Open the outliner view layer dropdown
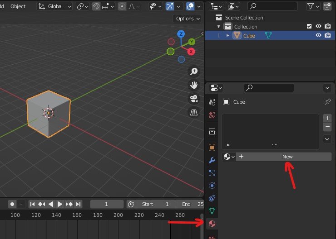 click(233, 6)
